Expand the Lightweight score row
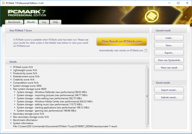Viewport: 192px width, 134px height. [11, 70]
